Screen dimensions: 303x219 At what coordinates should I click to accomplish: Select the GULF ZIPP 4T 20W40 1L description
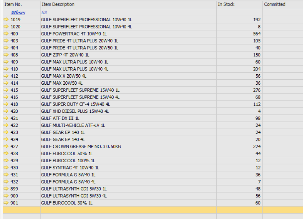65,55
